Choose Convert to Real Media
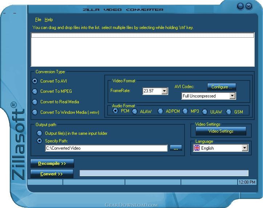Viewport: 263px width, 208px height. pos(35,102)
